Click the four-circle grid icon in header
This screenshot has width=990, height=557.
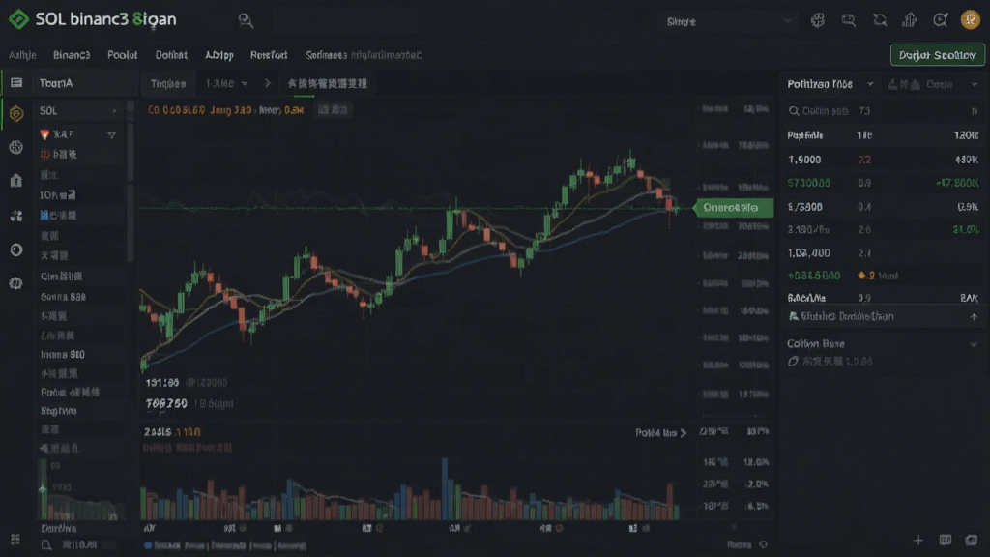pos(818,20)
